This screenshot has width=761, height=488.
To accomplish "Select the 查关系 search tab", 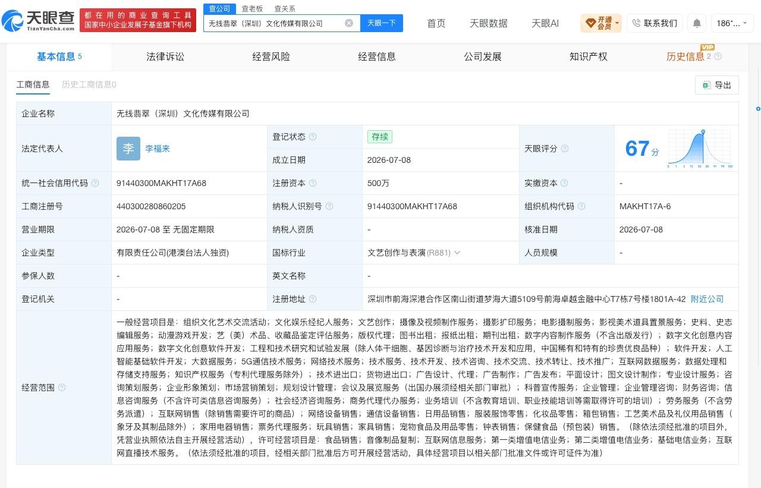I will coord(285,9).
